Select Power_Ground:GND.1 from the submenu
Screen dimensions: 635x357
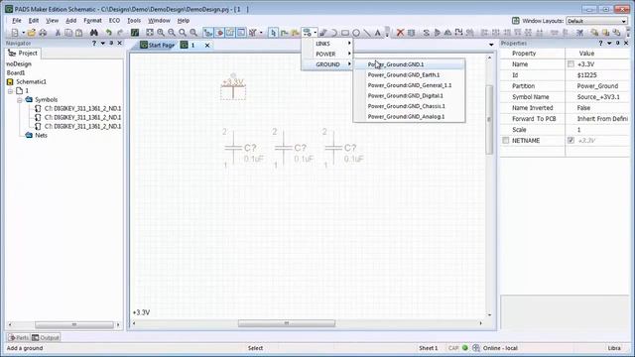(x=410, y=64)
